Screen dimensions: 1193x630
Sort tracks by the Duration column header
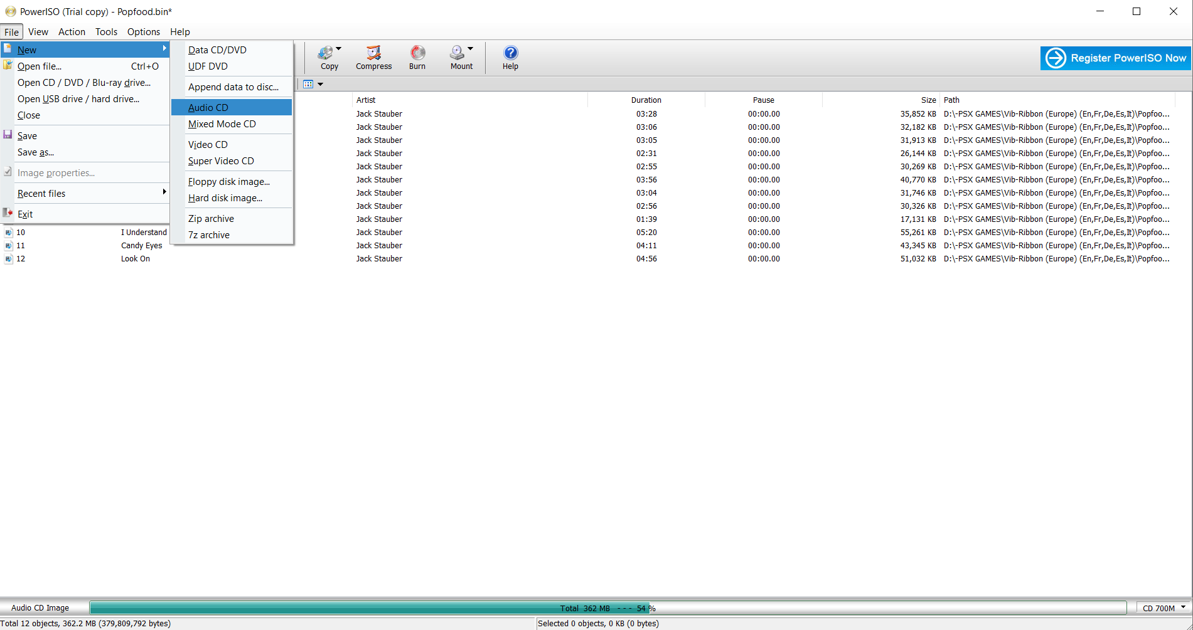coord(646,100)
